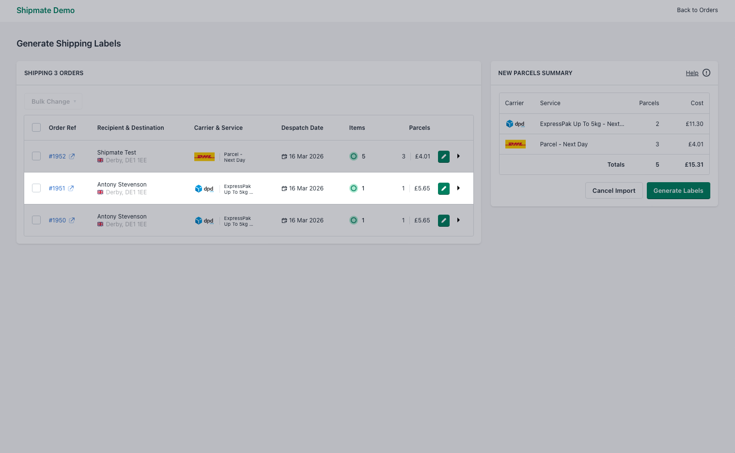Check the box for order #1950

(x=36, y=220)
